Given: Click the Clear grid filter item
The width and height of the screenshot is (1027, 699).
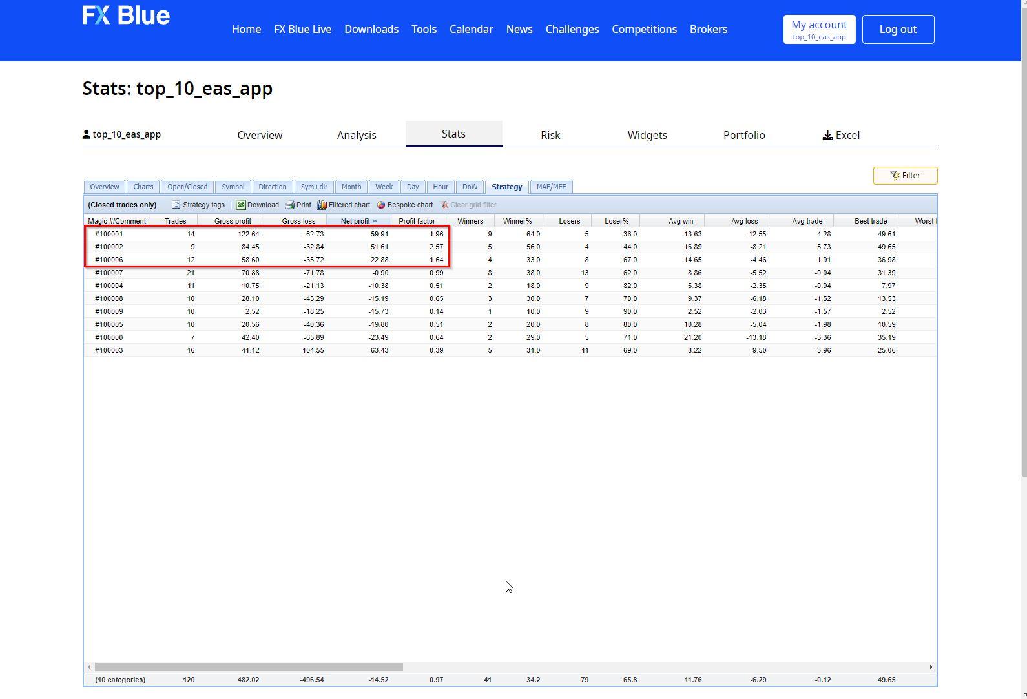Looking at the screenshot, I should 468,205.
